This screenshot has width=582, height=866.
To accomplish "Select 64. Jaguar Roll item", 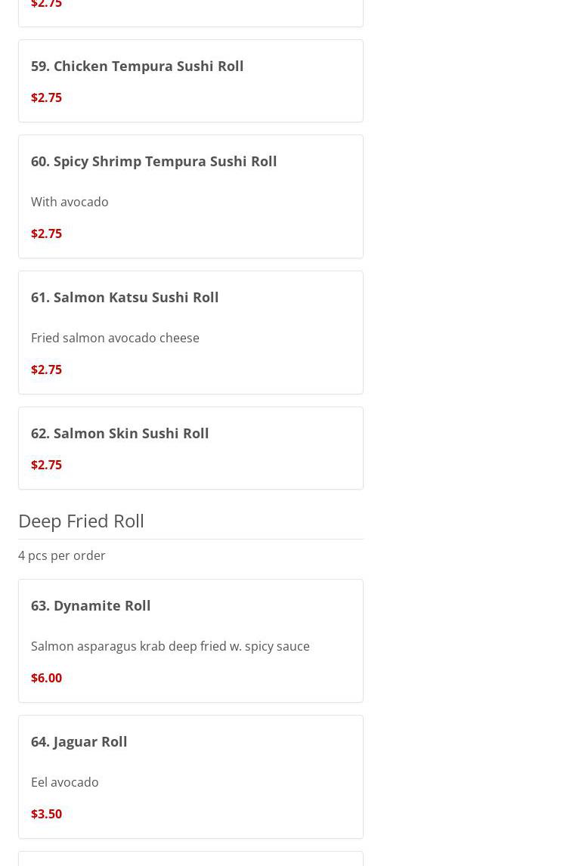I will click(x=79, y=741).
